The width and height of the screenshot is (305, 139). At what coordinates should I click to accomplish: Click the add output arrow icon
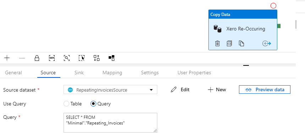point(267,44)
